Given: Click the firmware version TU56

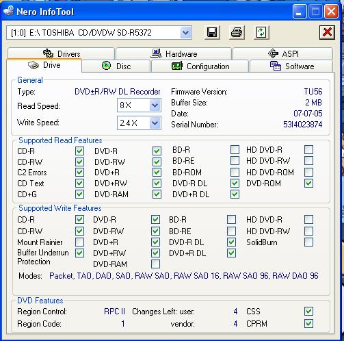Looking at the screenshot, I should pyautogui.click(x=313, y=92).
